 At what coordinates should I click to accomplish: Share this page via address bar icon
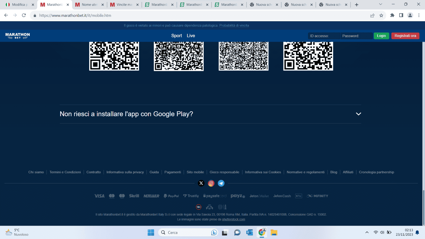tap(372, 16)
